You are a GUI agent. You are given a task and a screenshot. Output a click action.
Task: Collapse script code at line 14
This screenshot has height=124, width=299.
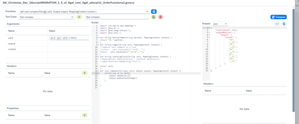tap(98, 57)
